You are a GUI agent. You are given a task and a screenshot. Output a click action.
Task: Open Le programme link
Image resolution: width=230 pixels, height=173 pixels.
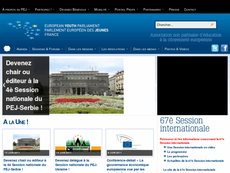click(x=177, y=152)
